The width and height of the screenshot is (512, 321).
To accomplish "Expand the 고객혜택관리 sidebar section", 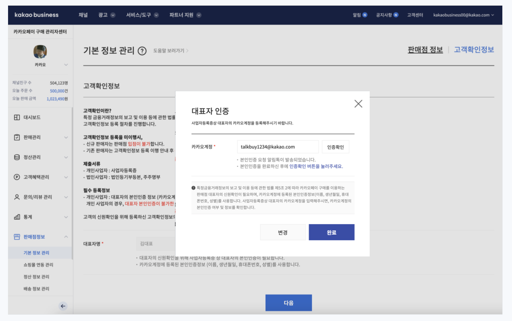I will (66, 177).
